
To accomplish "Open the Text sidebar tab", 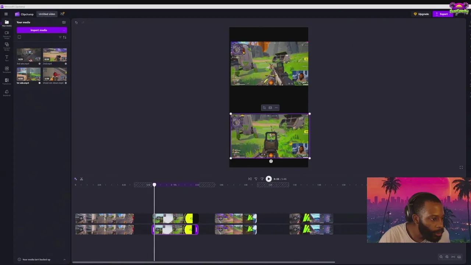I will [7, 58].
